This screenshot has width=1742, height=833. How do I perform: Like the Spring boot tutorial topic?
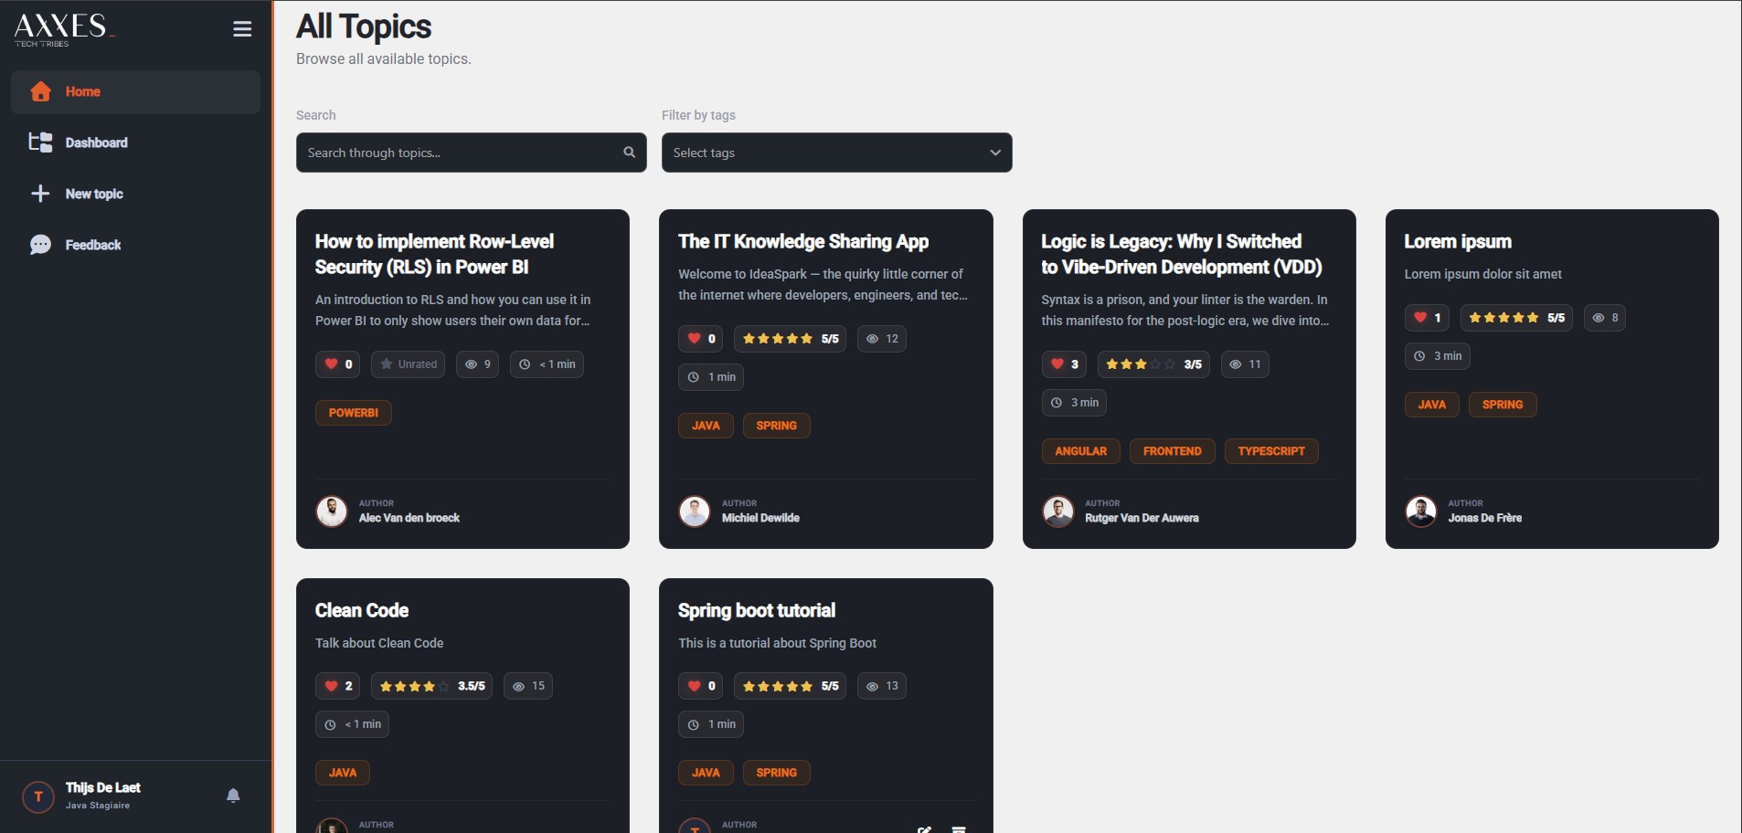point(701,686)
